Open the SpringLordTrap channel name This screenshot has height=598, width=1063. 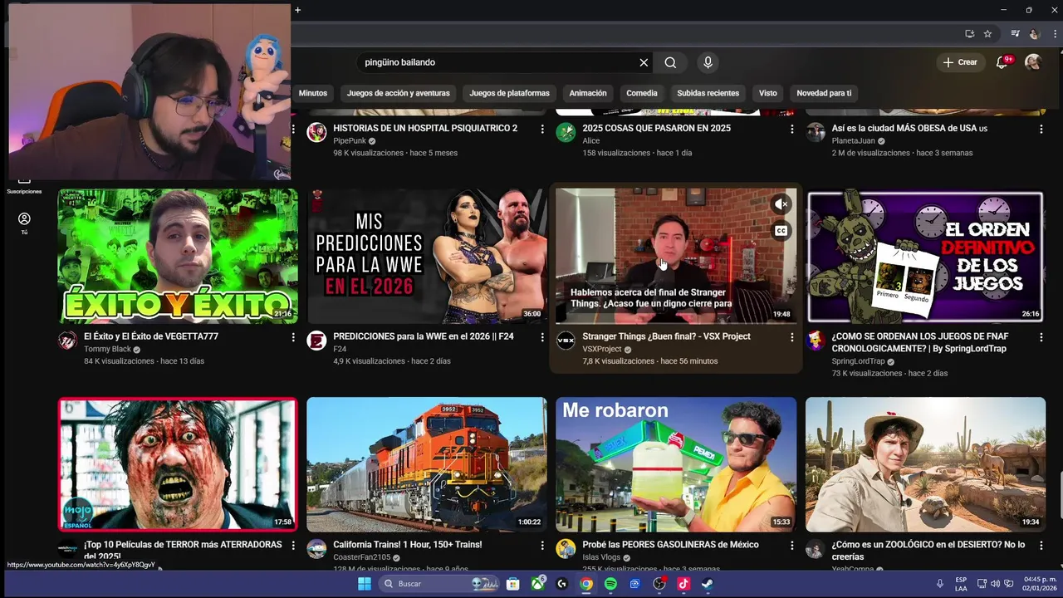click(858, 361)
